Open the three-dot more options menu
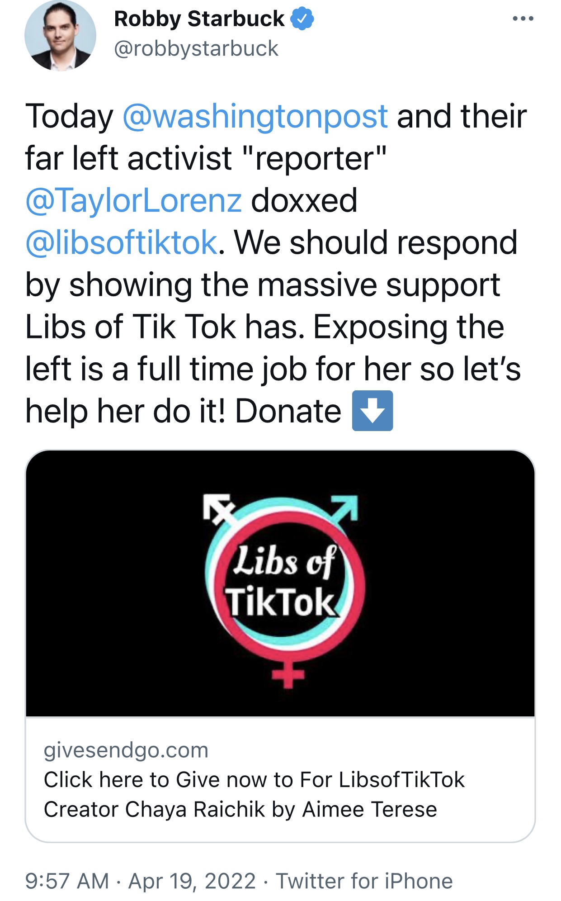This screenshot has height=901, width=561. 523,19
